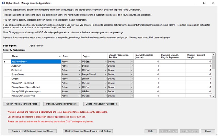The height and width of the screenshot is (136, 218).
Task: Click the vertical scrollbar thumb of the grid
Action: point(213,62)
